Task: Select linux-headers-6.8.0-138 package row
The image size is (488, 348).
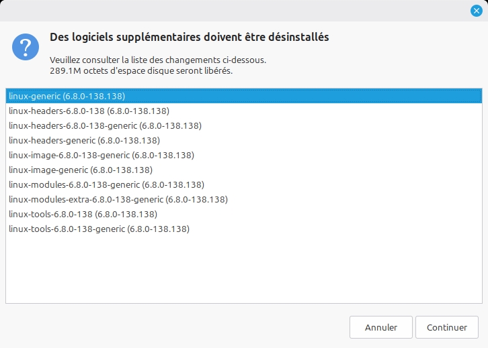Action: pos(244,111)
